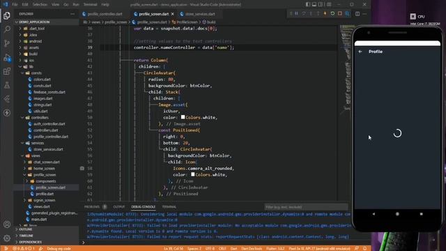Open the white swatch on Image.asset color line
This screenshot has height=251, width=446.
183,117
